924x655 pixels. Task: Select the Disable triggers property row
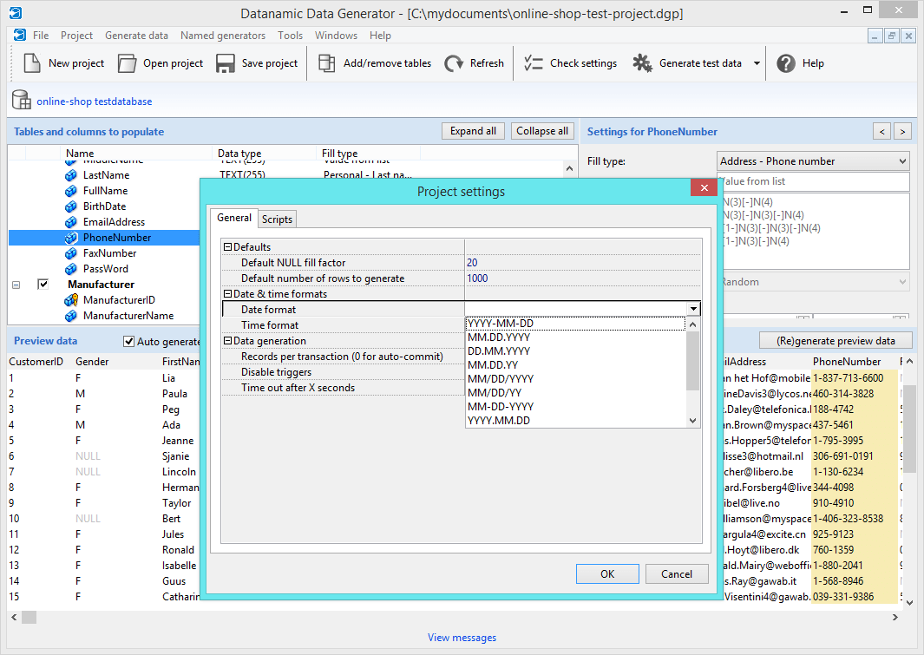343,372
